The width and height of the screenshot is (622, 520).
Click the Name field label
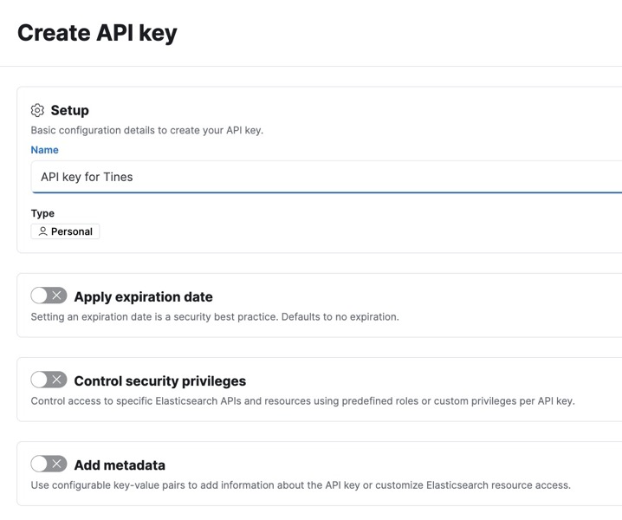45,150
